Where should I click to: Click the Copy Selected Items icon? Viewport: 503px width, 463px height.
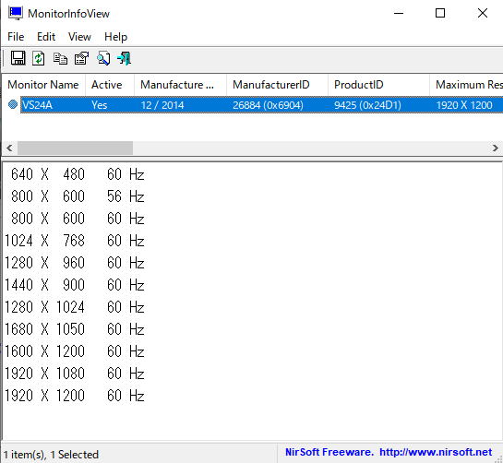click(x=60, y=59)
